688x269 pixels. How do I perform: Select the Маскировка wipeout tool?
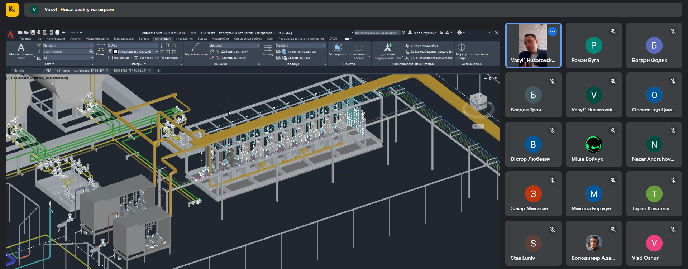[338, 49]
